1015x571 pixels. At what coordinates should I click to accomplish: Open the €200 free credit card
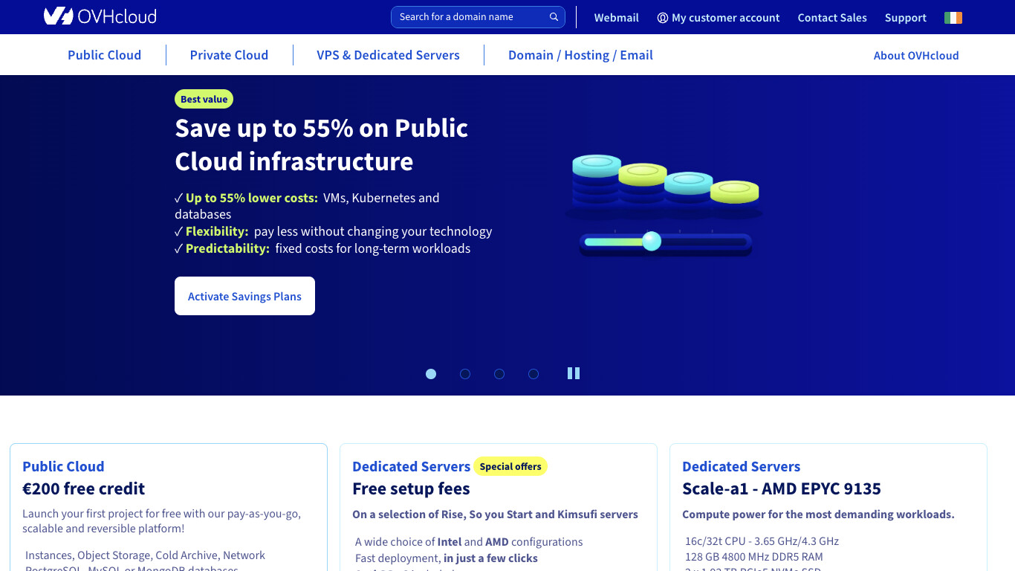point(169,507)
